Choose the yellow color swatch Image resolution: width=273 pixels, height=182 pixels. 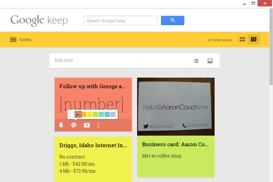(90, 114)
